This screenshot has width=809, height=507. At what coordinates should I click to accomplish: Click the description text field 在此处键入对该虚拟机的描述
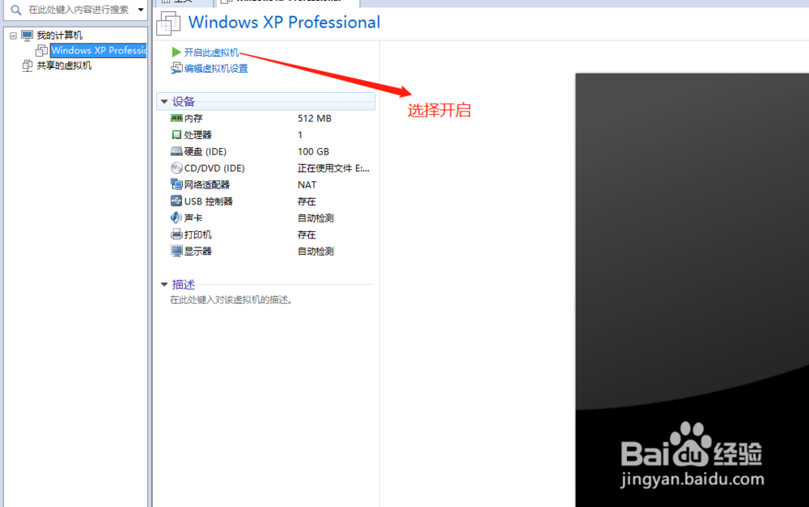tap(231, 300)
